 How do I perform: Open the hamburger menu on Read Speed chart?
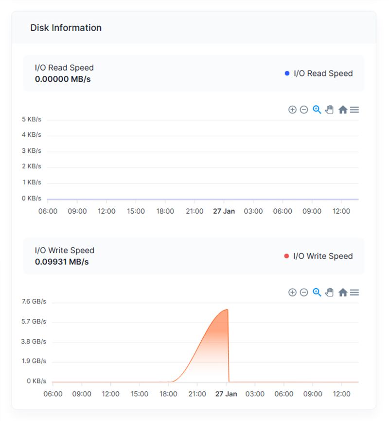coord(354,110)
